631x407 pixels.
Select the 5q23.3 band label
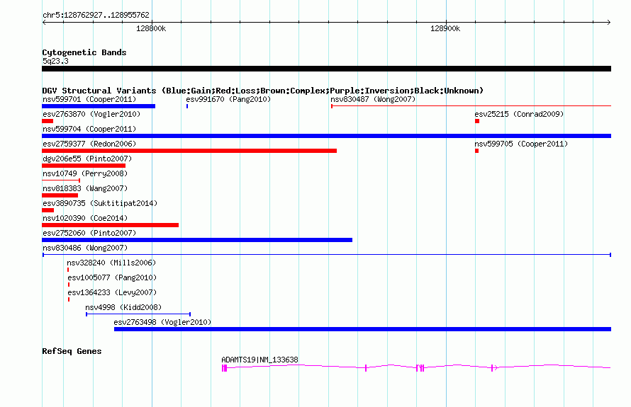(55, 61)
